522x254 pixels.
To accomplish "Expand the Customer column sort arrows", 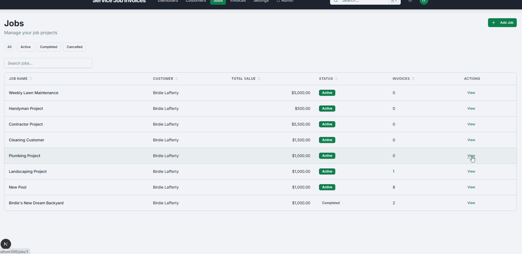I will [177, 78].
